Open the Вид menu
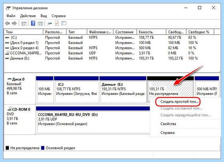The width and height of the screenshot is (224, 162). (x=44, y=16)
